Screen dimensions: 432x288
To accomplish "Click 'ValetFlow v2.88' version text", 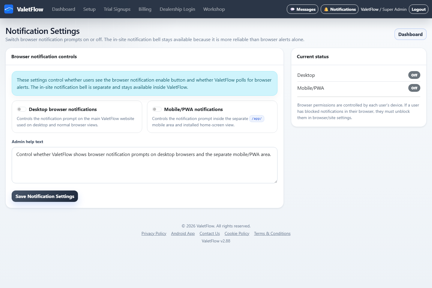I will pos(216,241).
